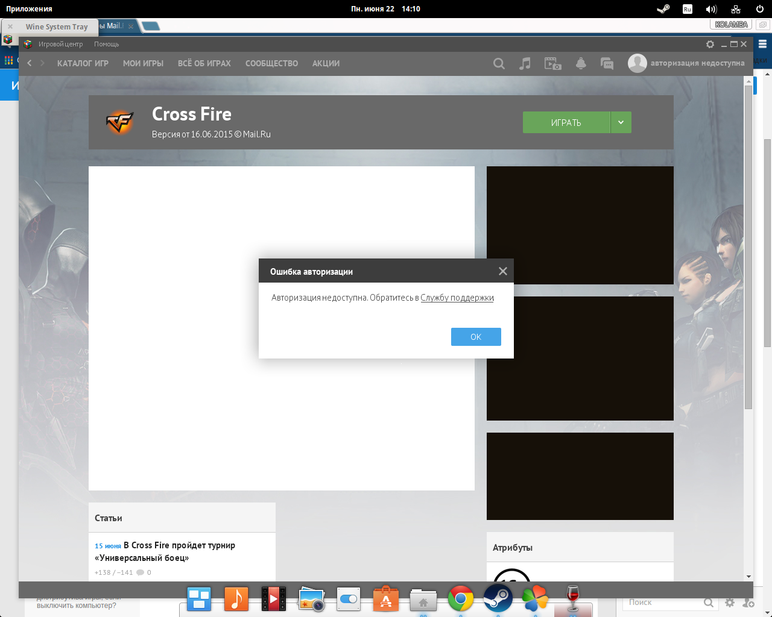Click авторизация недоступна status text
Screen dimensions: 772x617
(698, 63)
